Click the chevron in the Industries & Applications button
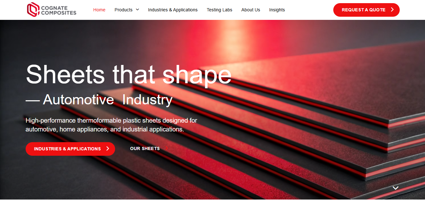The image size is (425, 203). (x=108, y=149)
